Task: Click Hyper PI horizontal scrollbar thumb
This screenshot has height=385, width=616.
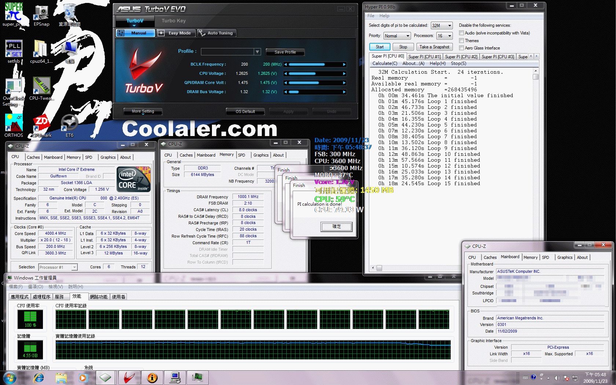Action: point(379,268)
